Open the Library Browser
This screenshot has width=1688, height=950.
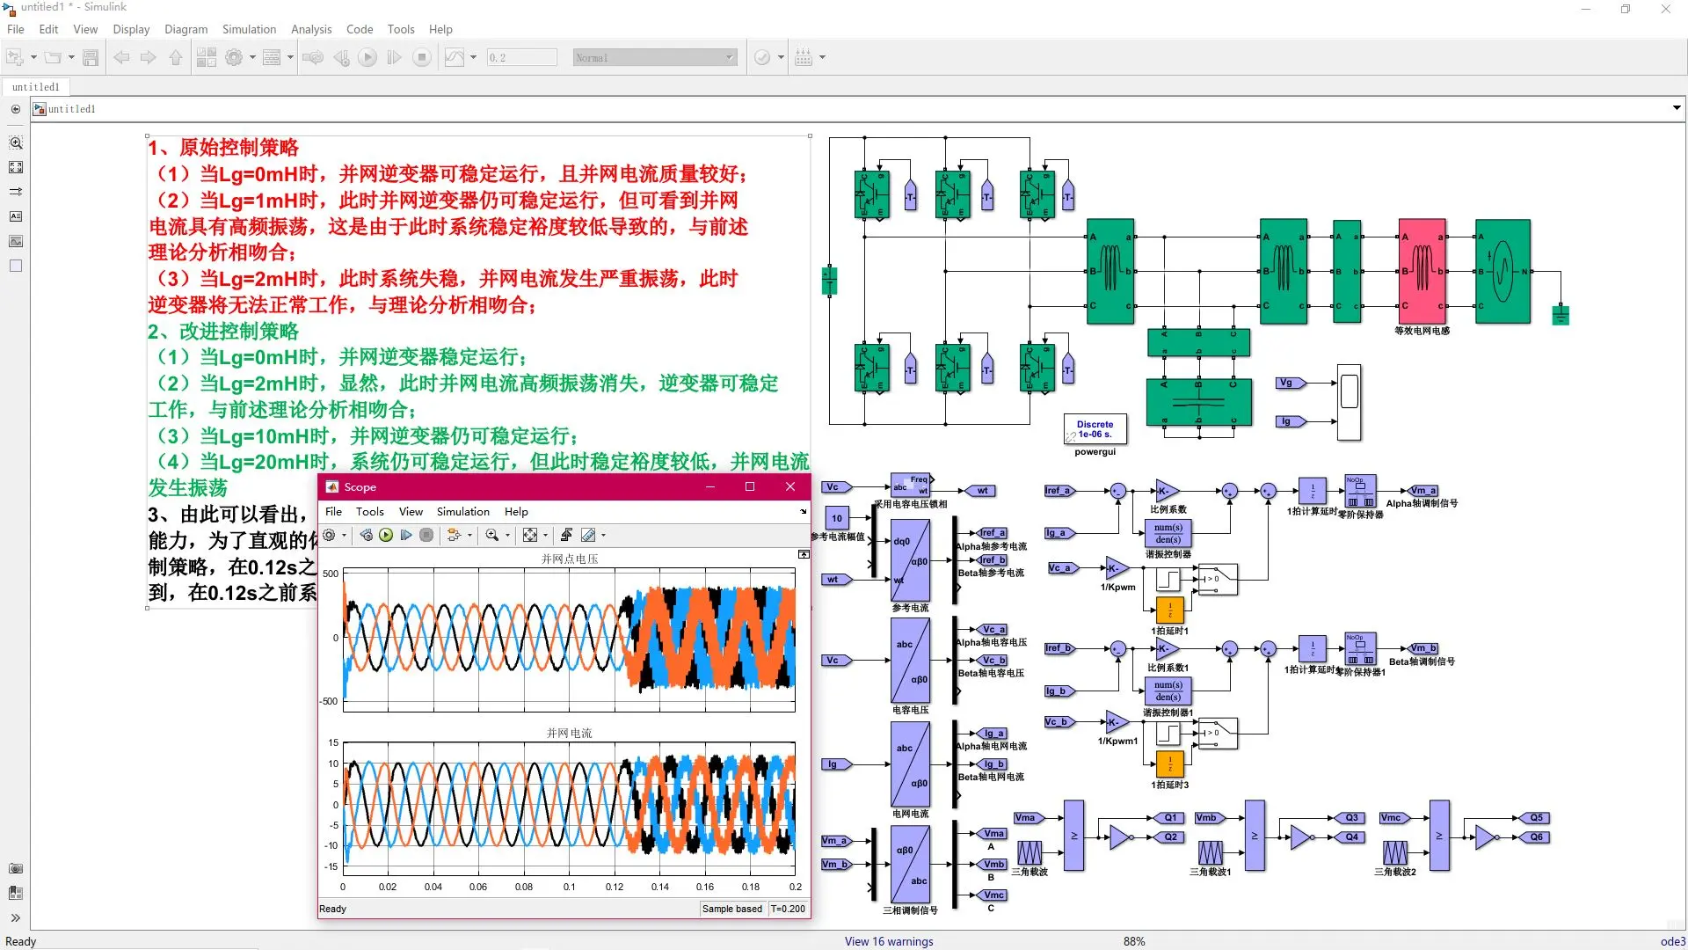tap(207, 58)
